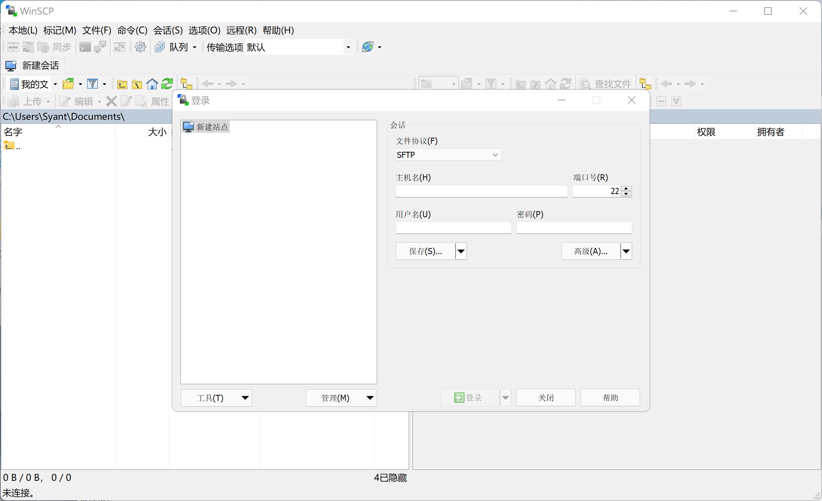The height and width of the screenshot is (501, 822).
Task: Refresh the local panel with green arrows
Action: pos(167,84)
